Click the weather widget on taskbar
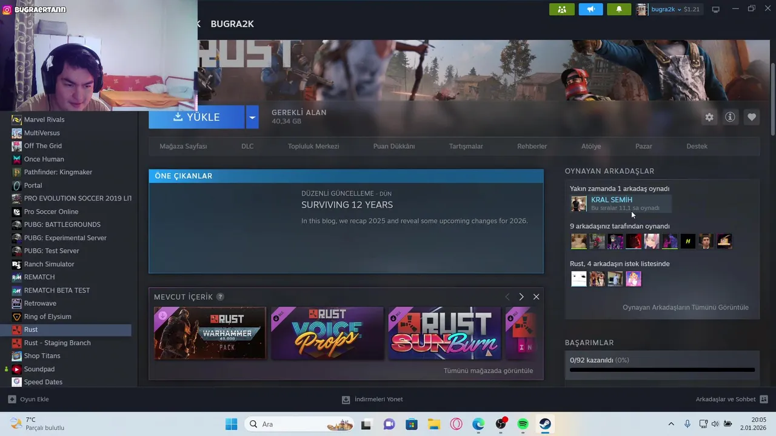 (x=38, y=424)
